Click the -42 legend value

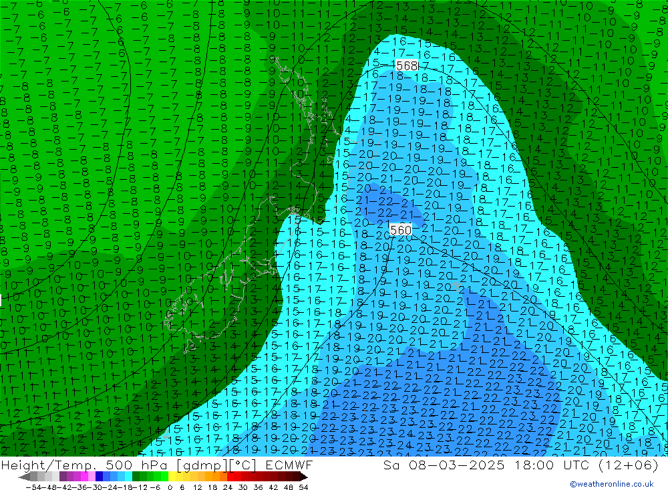click(x=64, y=487)
